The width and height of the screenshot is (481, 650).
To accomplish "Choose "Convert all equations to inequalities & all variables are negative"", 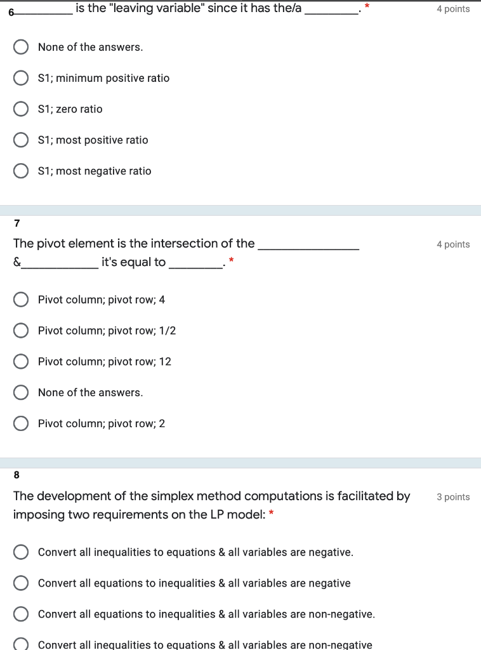I will (21, 583).
